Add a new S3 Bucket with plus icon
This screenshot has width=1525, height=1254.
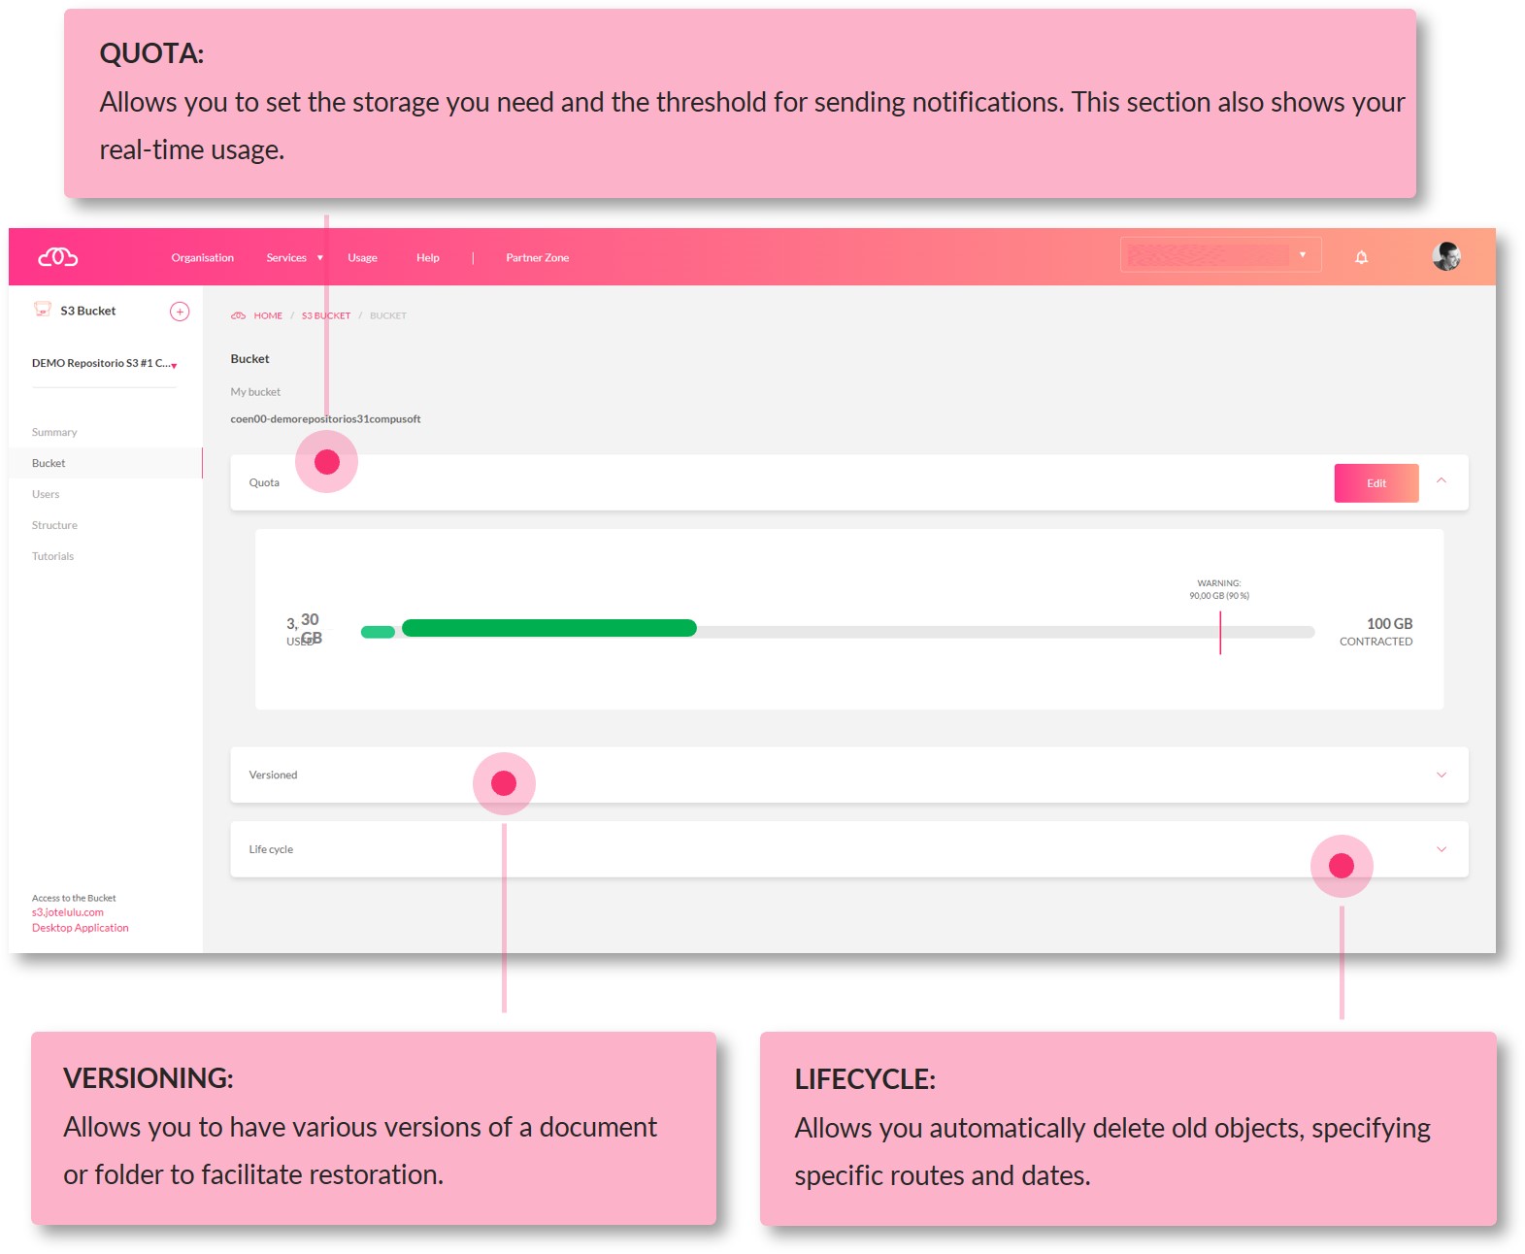[180, 312]
